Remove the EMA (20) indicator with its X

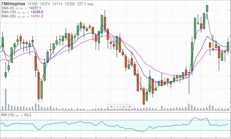[28, 17]
